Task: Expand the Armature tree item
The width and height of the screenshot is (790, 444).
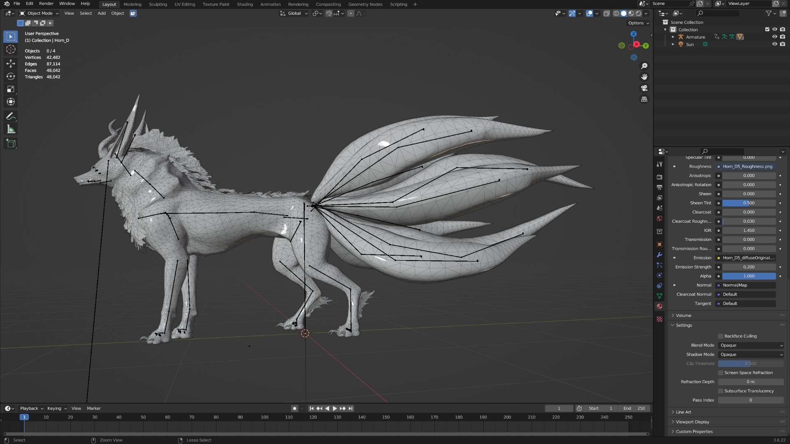Action: pyautogui.click(x=673, y=37)
